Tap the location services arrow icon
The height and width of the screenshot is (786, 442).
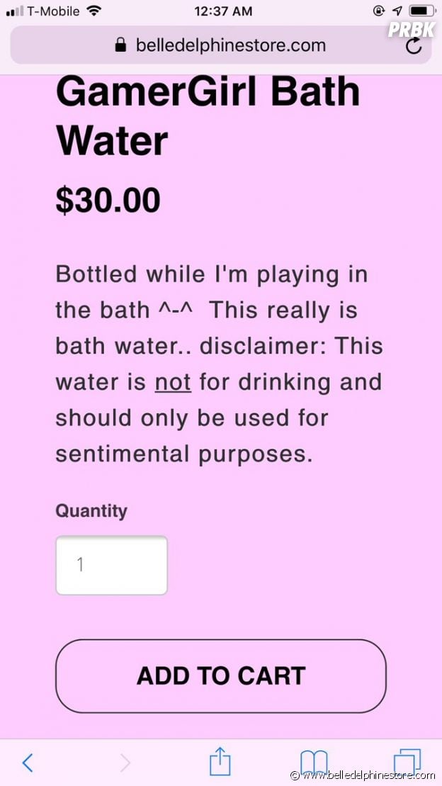(x=398, y=11)
